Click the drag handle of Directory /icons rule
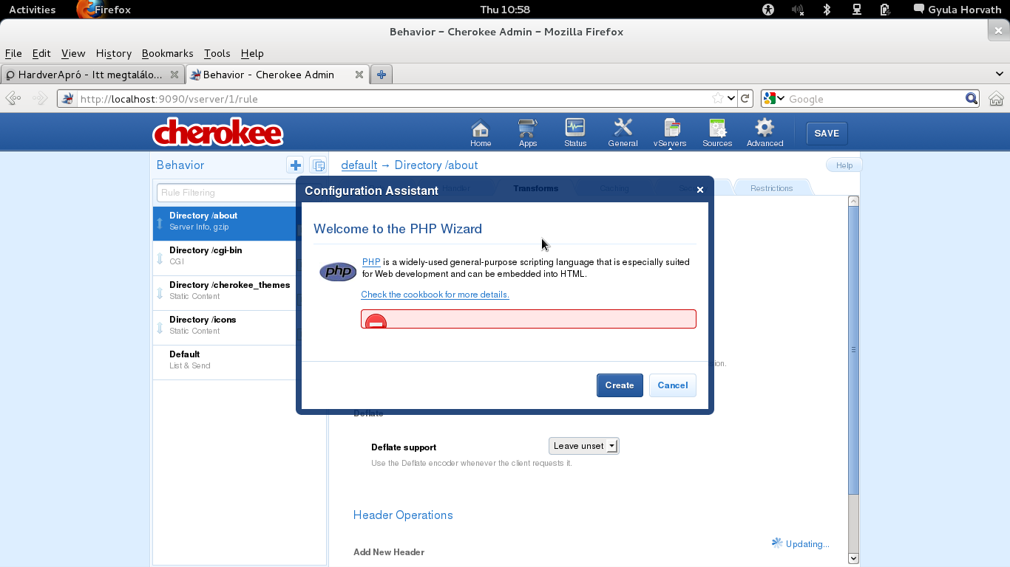The image size is (1010, 567). click(160, 327)
